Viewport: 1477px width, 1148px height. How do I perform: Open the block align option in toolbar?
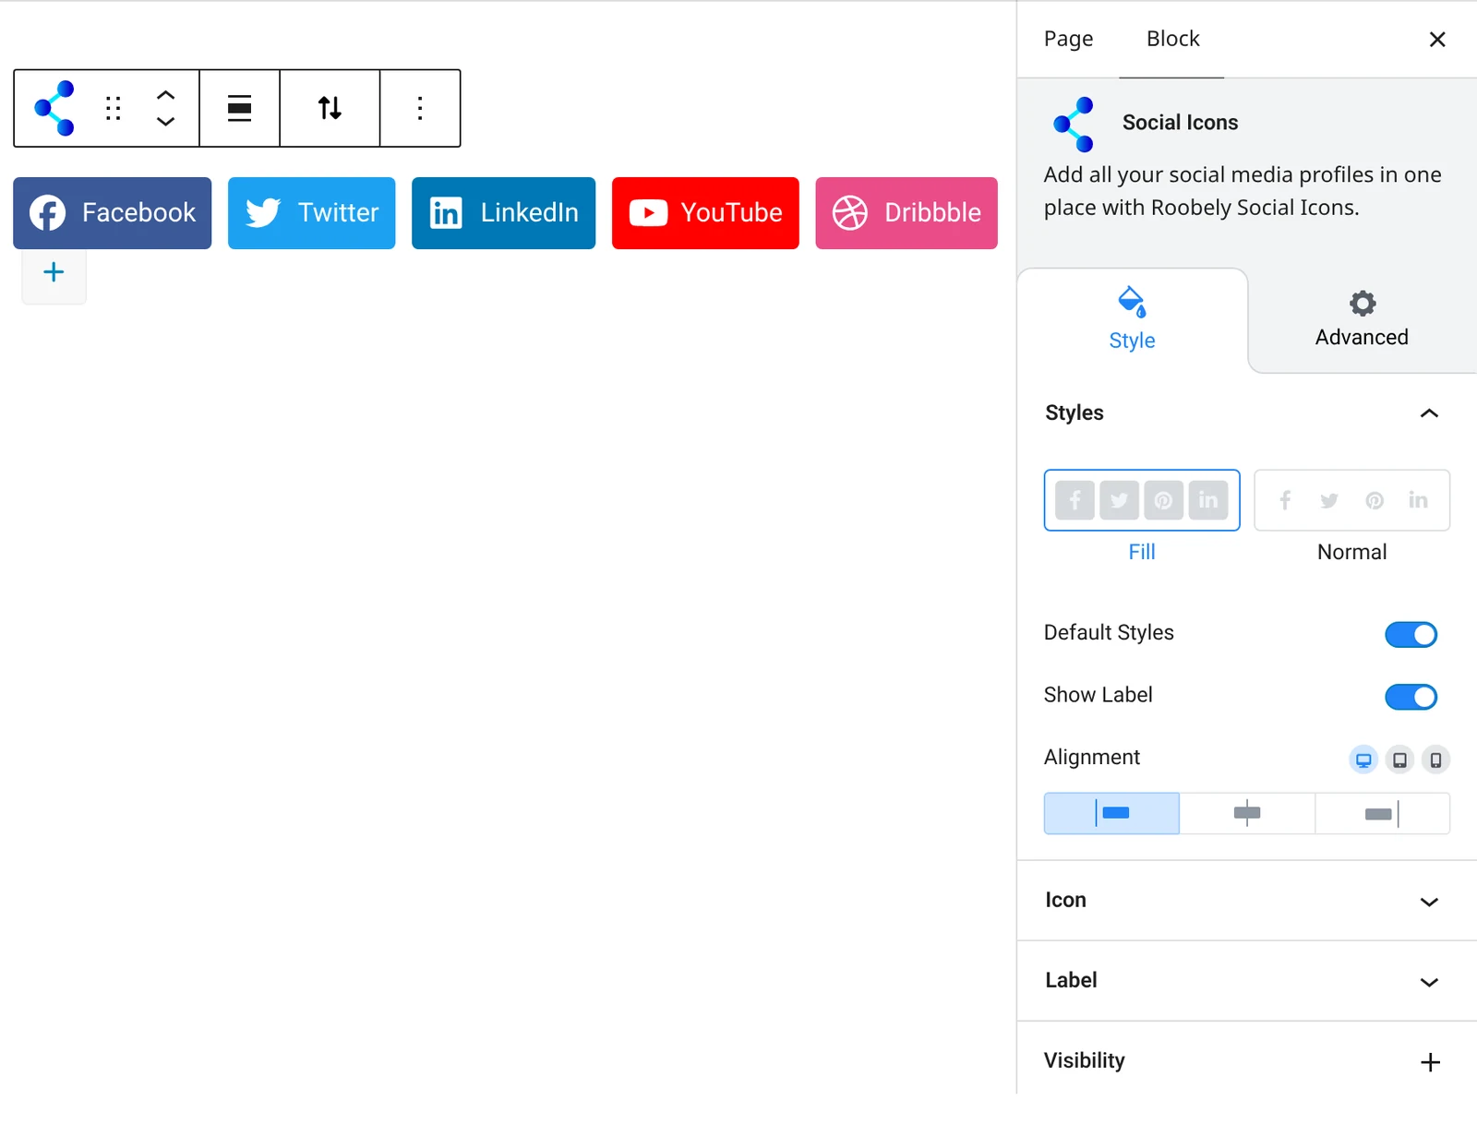coord(240,108)
